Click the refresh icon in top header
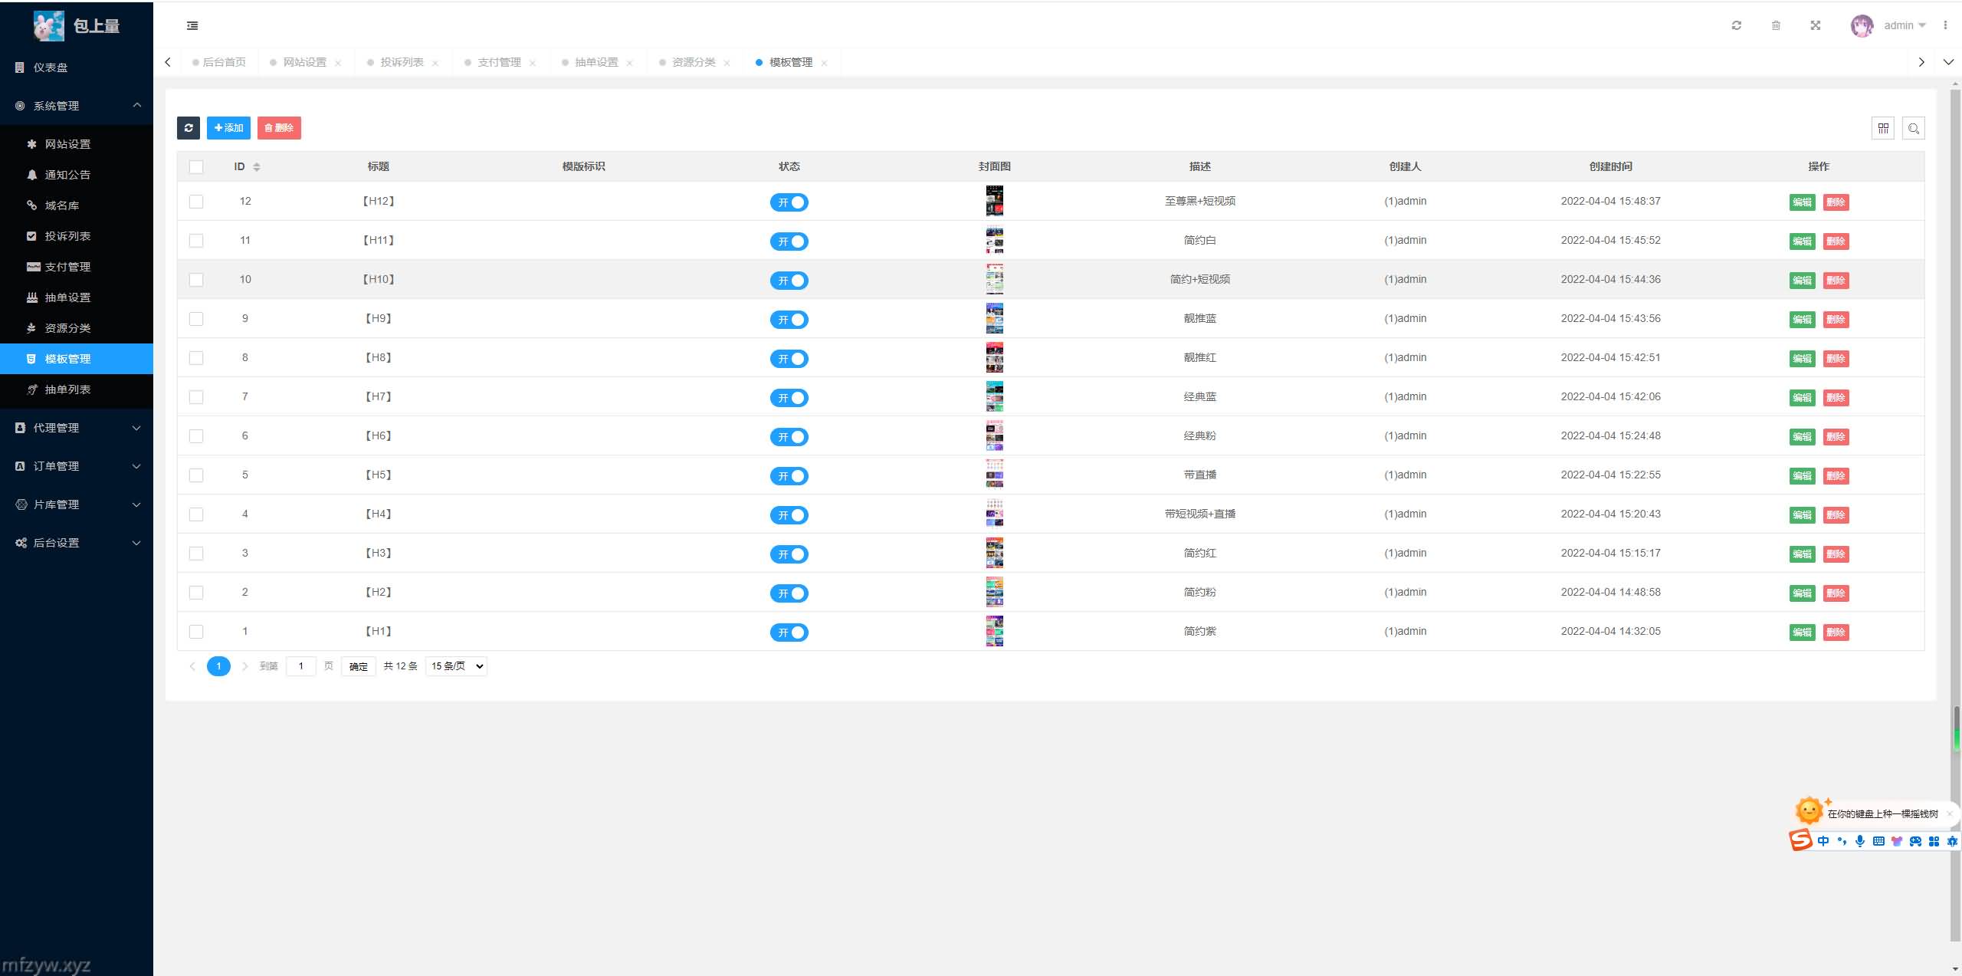The image size is (1962, 976). tap(1736, 25)
